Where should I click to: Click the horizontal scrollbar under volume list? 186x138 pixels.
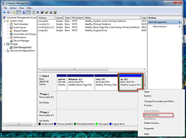coord(74,69)
